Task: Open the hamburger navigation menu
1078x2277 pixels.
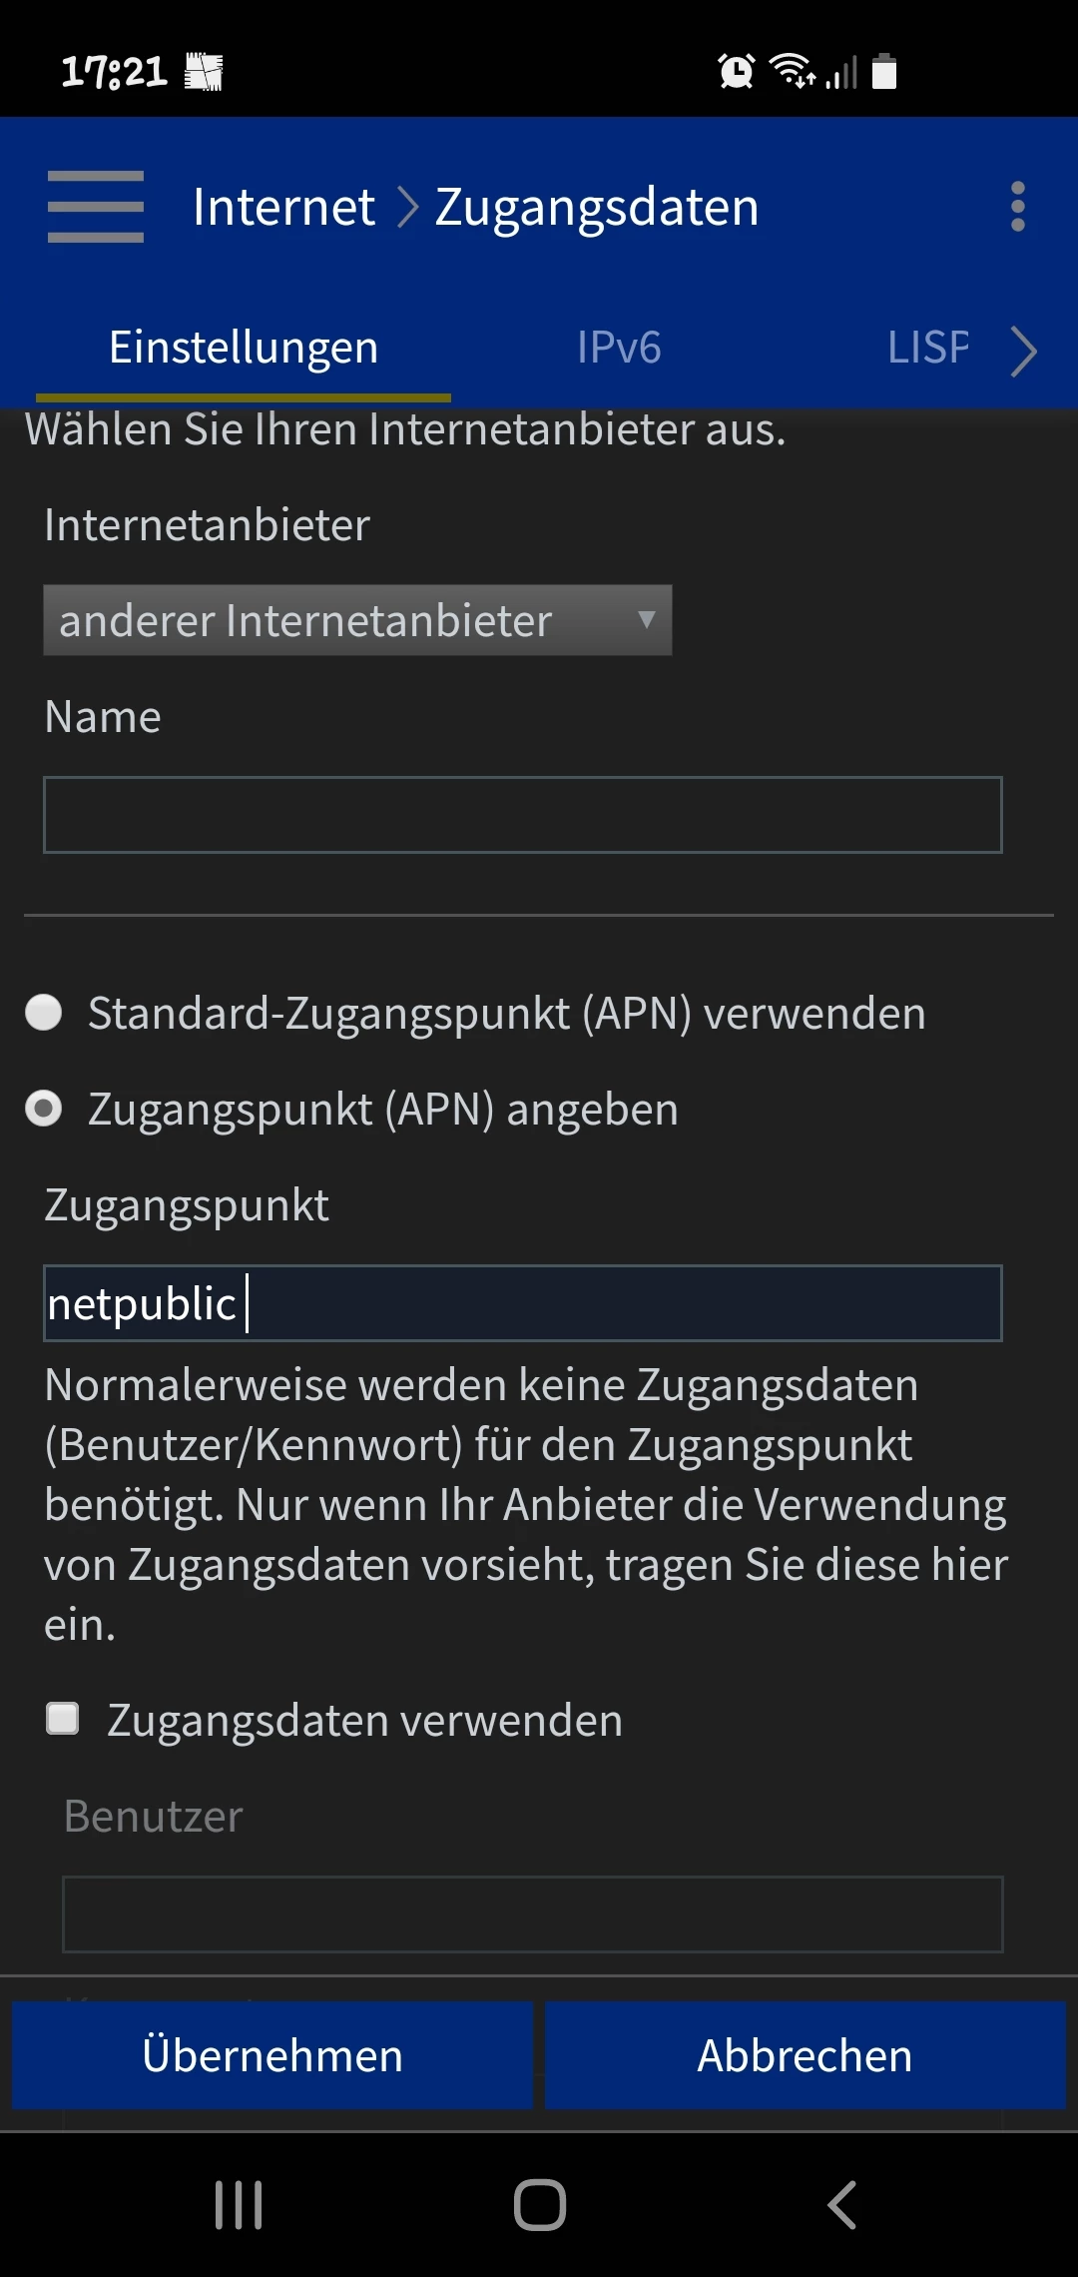Action: 96,207
